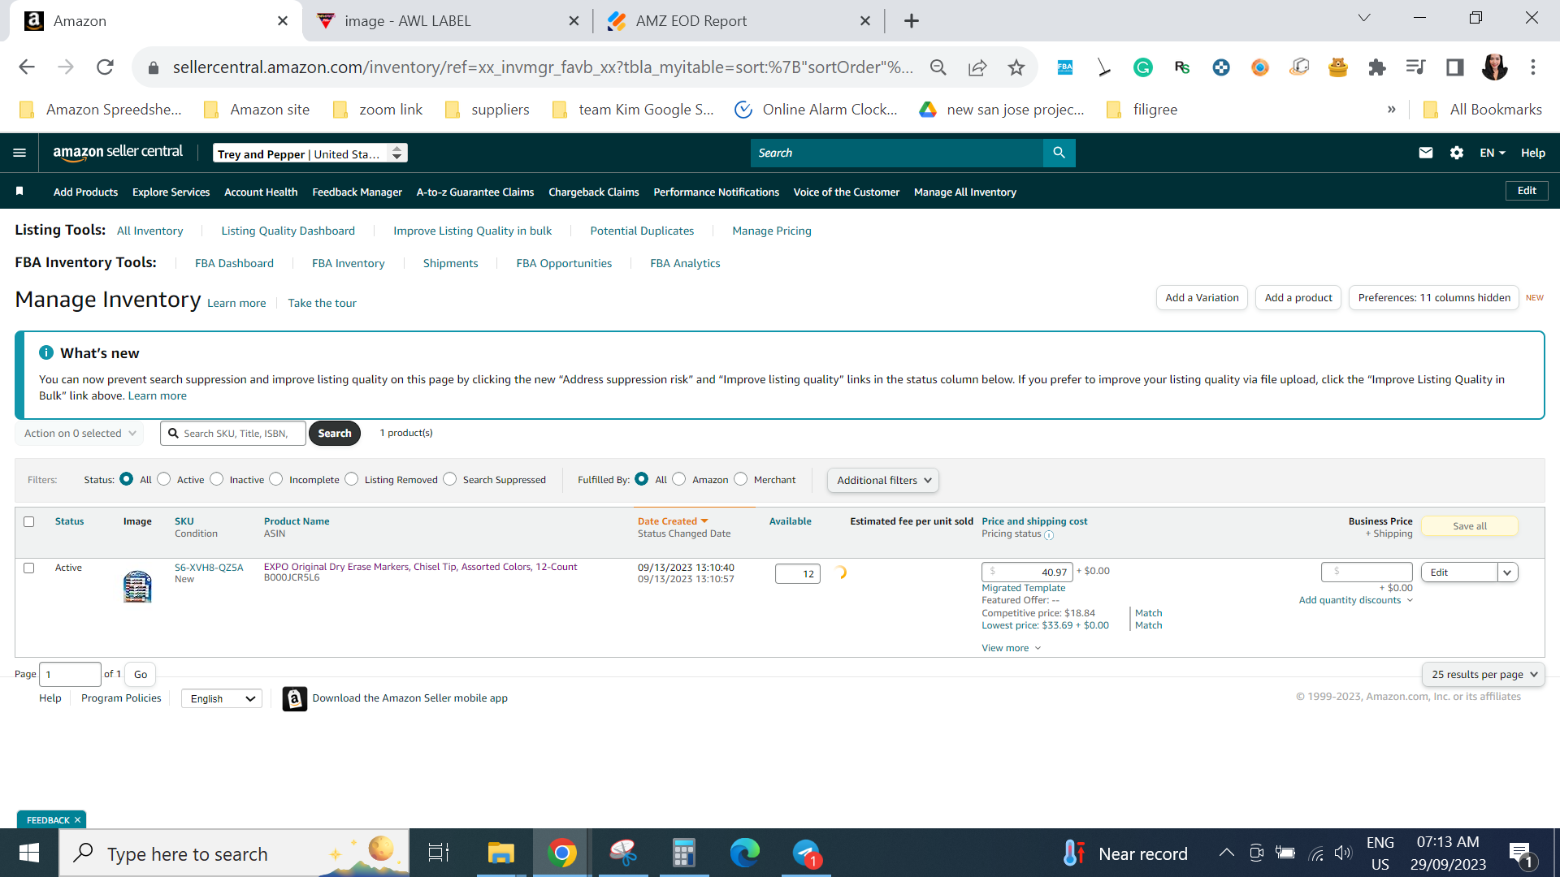Click the What's new info icon
The image size is (1560, 877).
pos(46,352)
